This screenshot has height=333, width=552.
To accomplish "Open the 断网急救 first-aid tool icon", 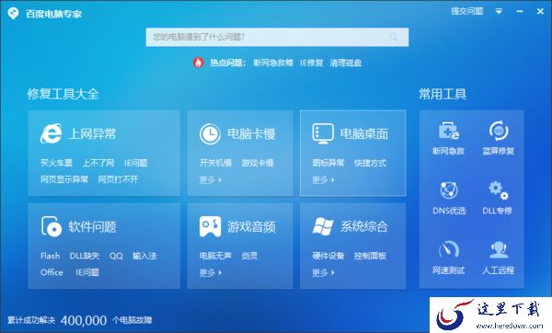I will [x=449, y=131].
